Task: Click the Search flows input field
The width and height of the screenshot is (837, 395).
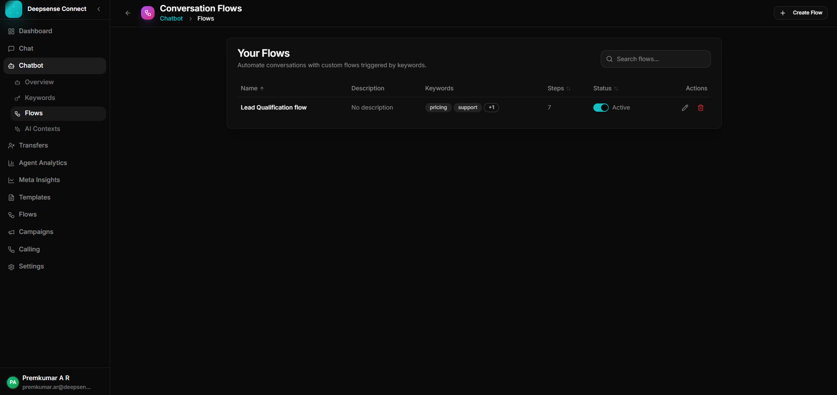Action: click(x=655, y=59)
